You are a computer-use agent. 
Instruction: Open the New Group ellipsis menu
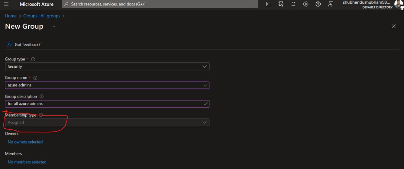click(x=53, y=26)
